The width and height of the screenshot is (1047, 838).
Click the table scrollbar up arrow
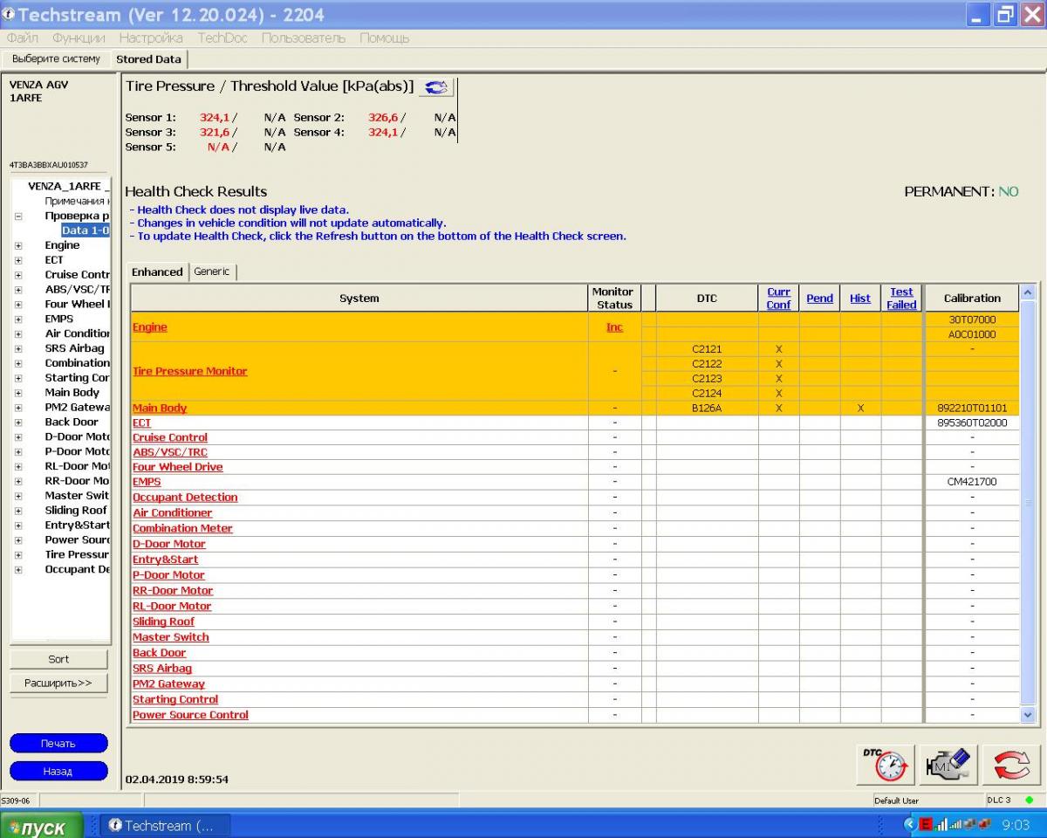tap(1027, 292)
